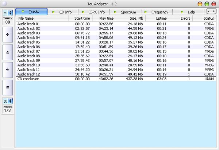
Task: Click the red close window button
Action: pyautogui.click(x=214, y=4)
